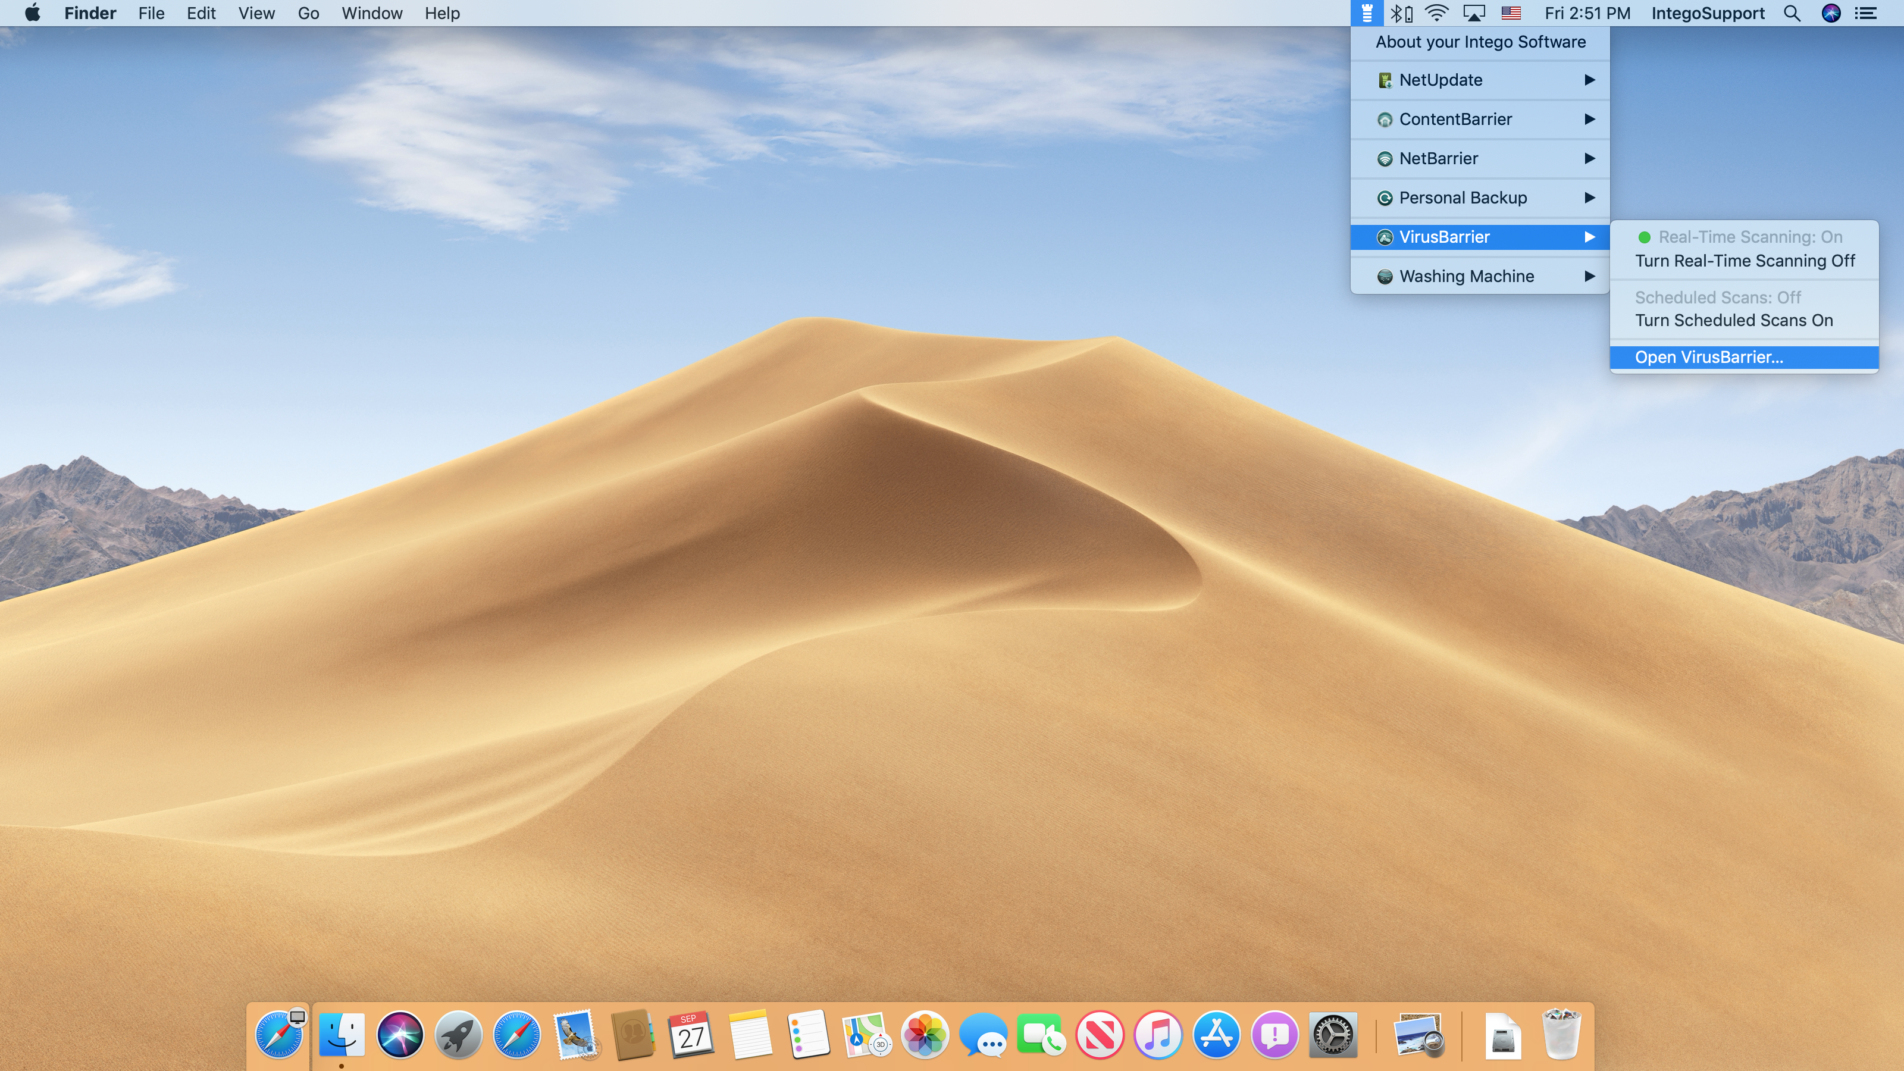Open the Preview photo-stack icon in Dock
This screenshot has height=1071, width=1904.
1418,1034
